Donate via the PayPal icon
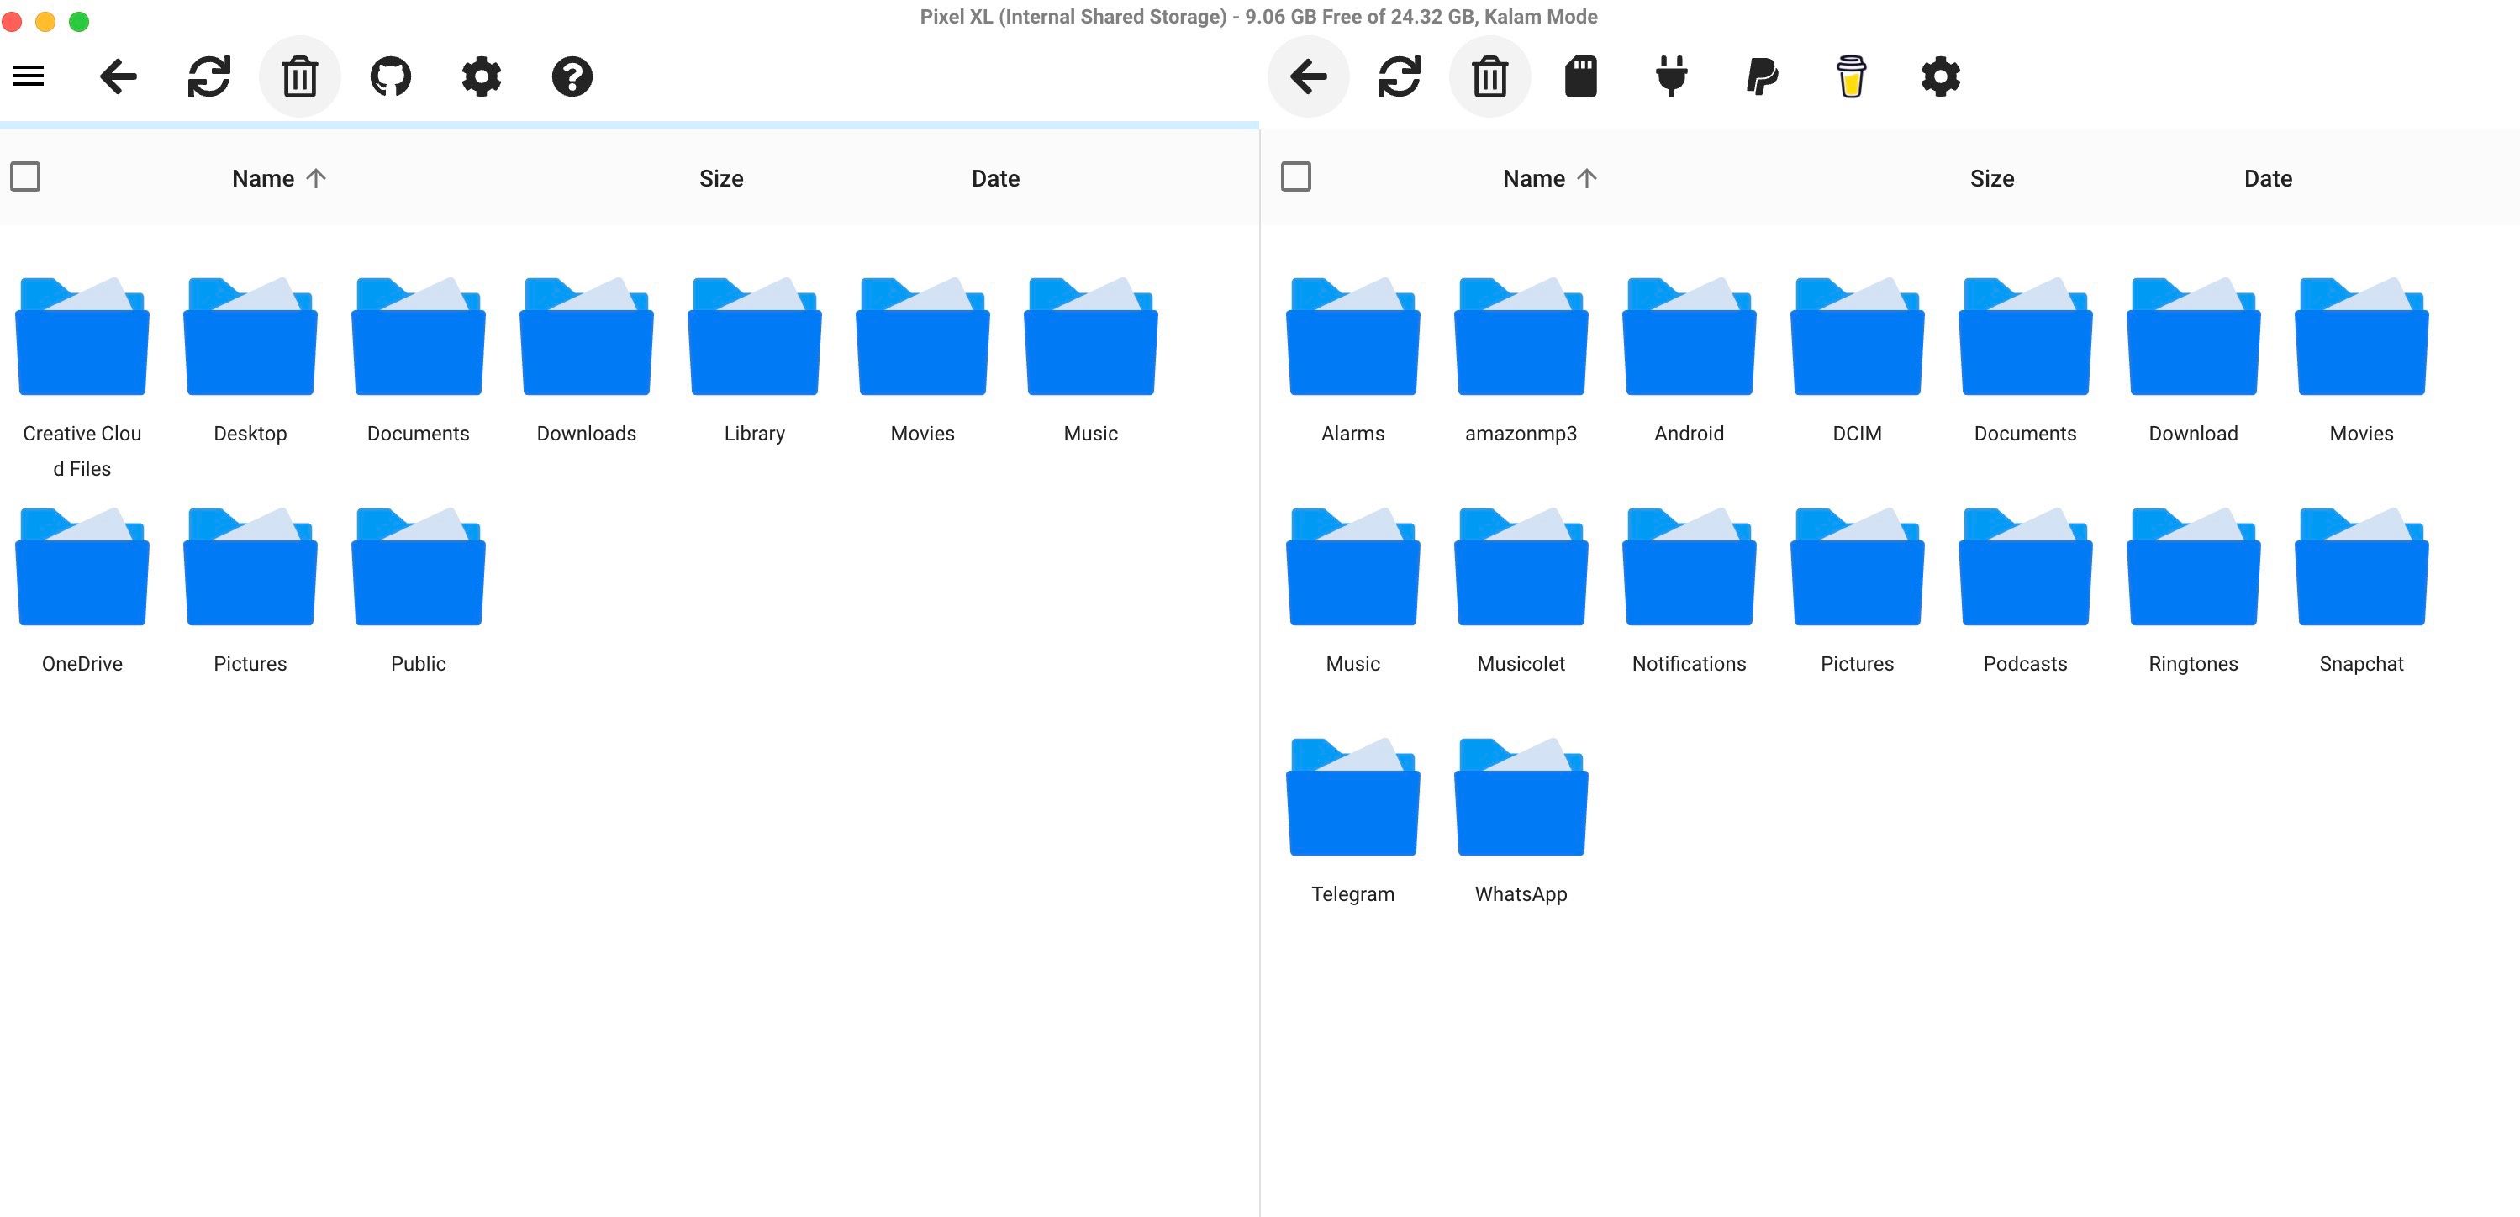 coord(1761,76)
